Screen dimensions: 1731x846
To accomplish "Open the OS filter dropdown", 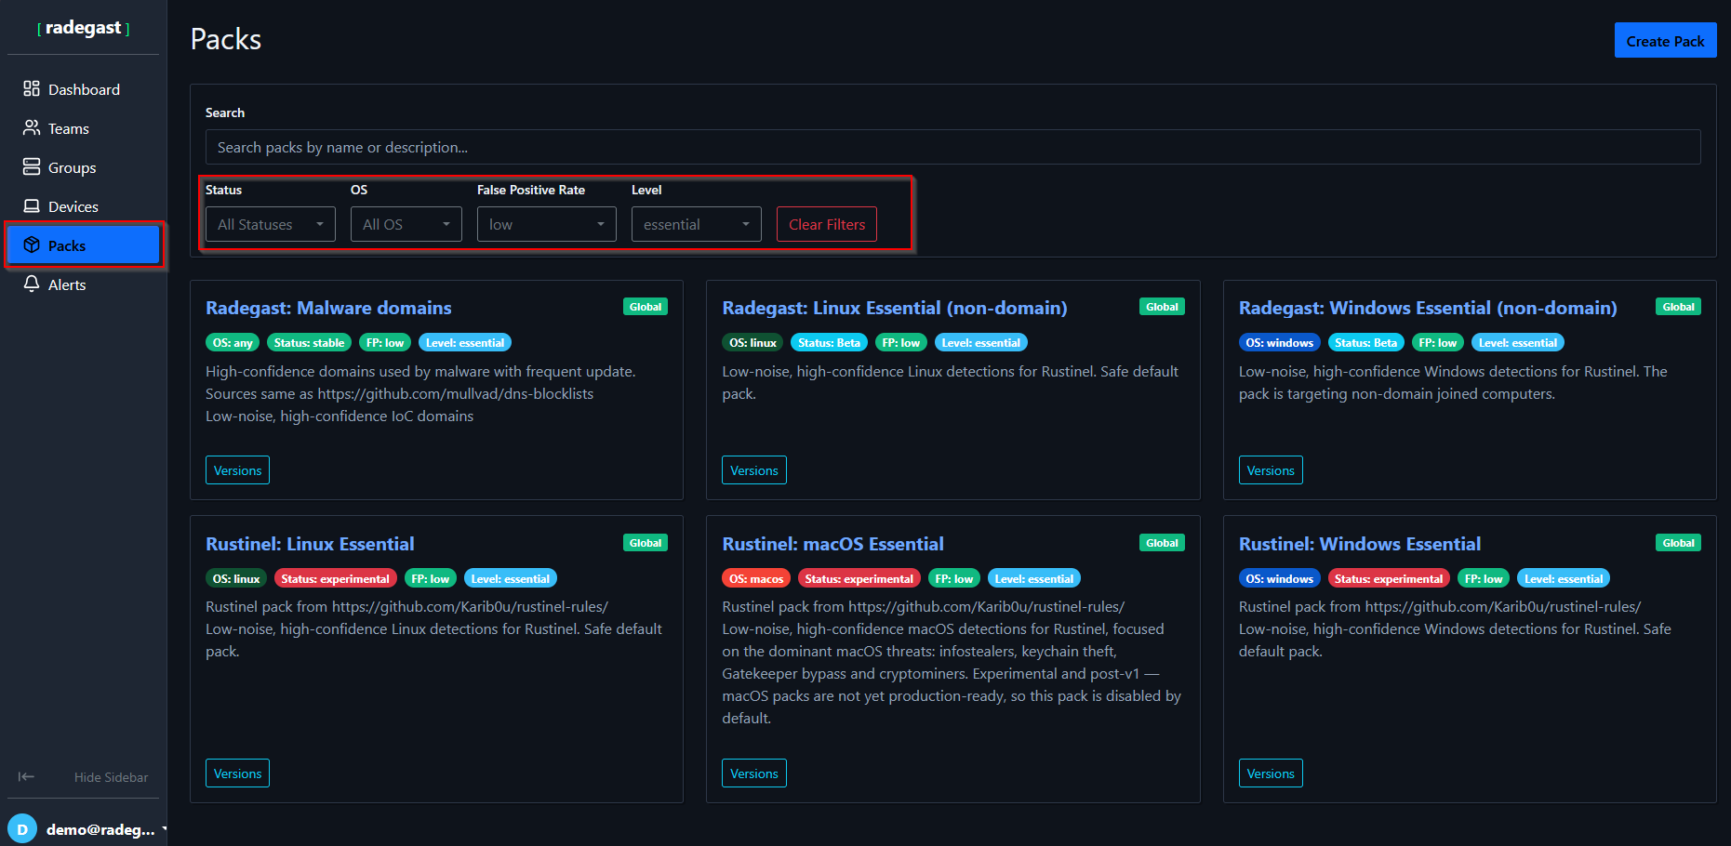I will 406,224.
